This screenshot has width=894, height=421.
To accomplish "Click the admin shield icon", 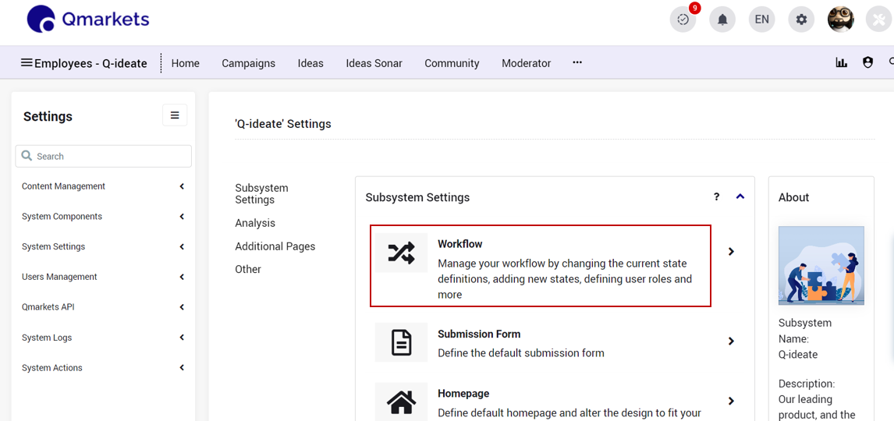I will click(x=867, y=62).
